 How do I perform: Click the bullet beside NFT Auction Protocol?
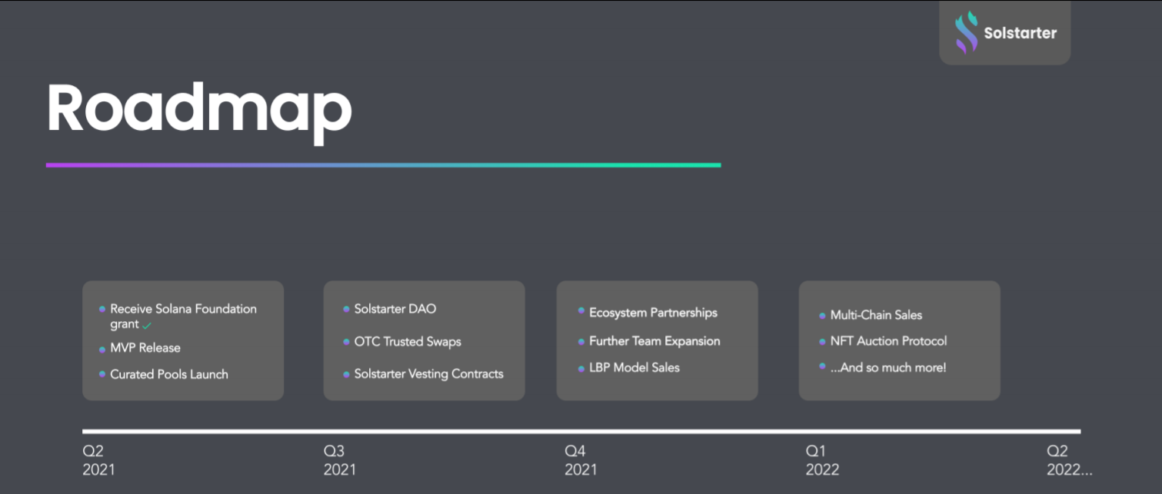click(x=822, y=340)
